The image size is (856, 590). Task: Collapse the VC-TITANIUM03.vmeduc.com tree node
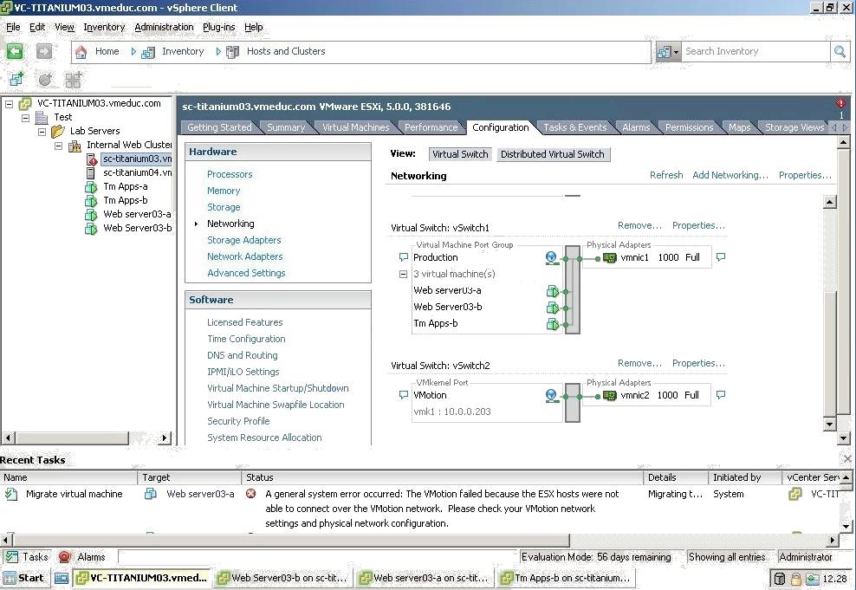9,103
